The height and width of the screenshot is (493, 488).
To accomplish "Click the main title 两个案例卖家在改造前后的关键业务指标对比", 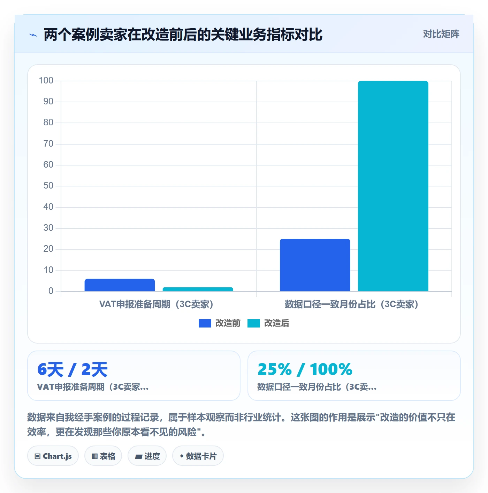I will pyautogui.click(x=183, y=35).
